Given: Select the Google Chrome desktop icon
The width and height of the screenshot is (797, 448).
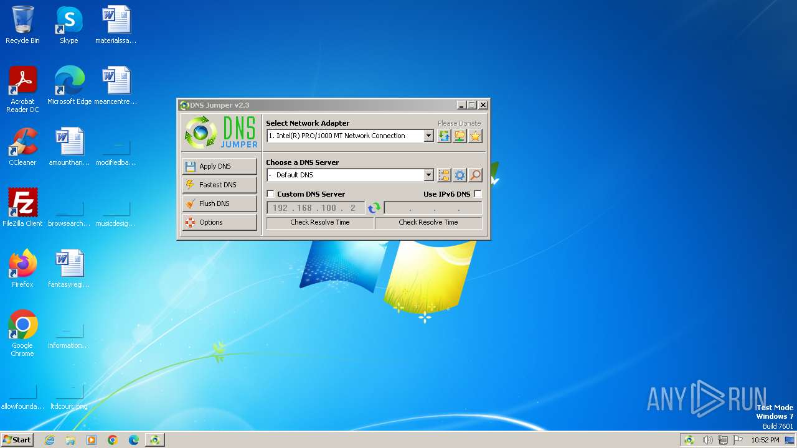Looking at the screenshot, I should click(x=22, y=334).
